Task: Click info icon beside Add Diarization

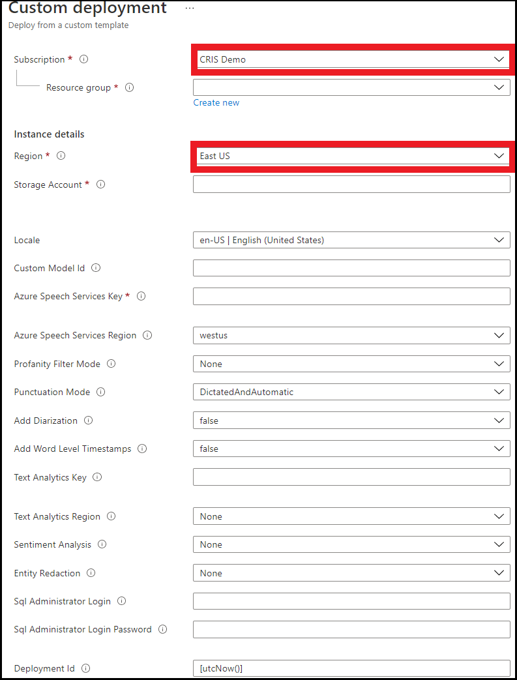Action: [88, 421]
